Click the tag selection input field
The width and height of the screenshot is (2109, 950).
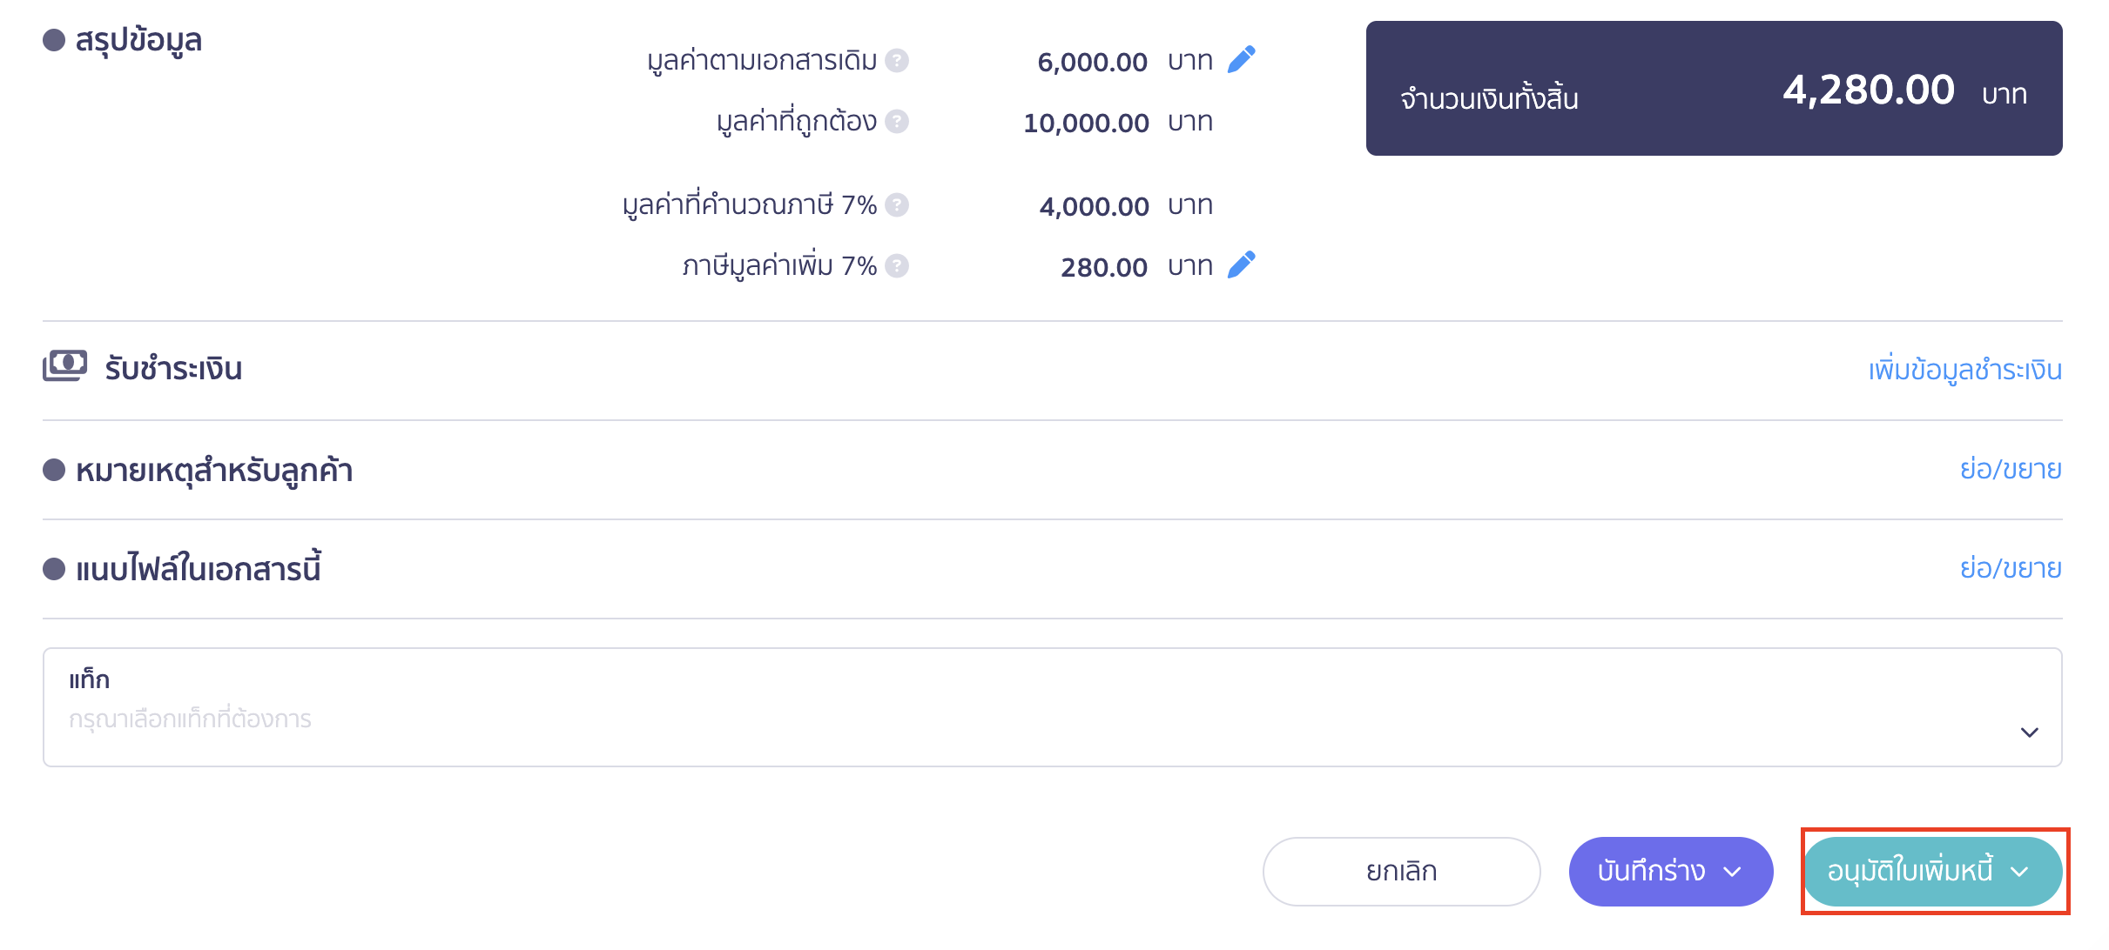coord(1053,707)
